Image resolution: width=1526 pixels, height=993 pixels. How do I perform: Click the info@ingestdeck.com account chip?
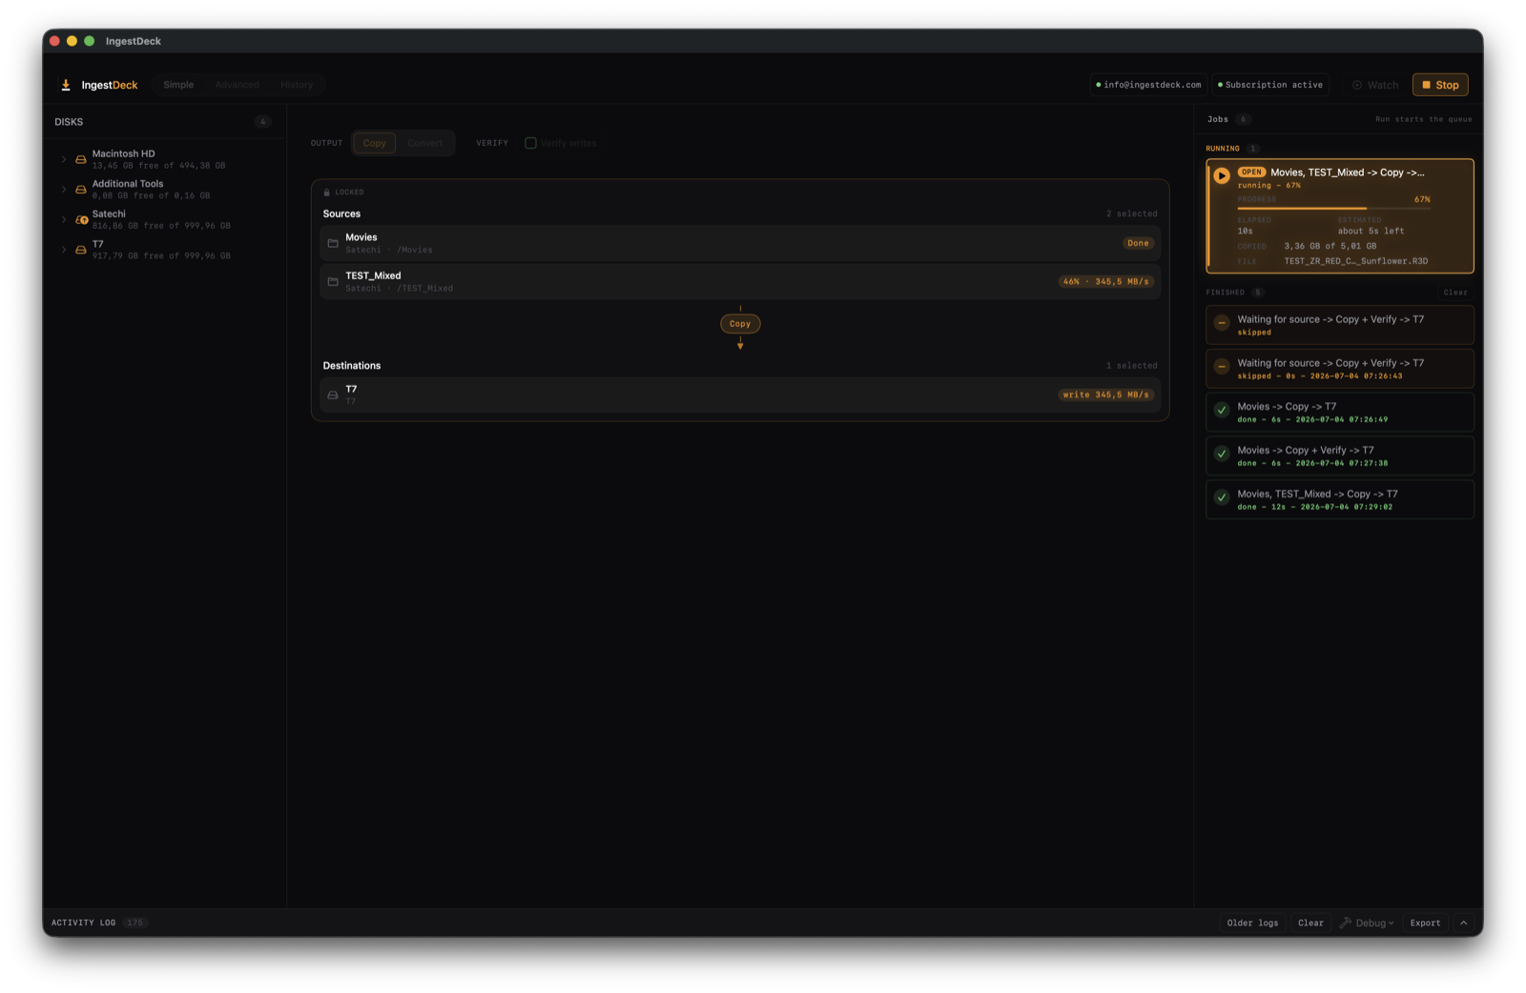point(1148,85)
